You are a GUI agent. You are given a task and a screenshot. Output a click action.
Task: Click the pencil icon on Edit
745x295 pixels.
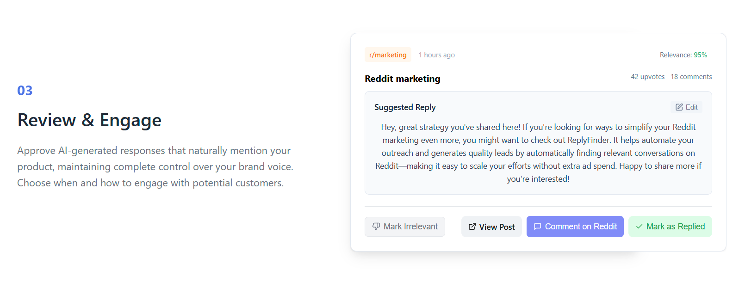pos(679,107)
